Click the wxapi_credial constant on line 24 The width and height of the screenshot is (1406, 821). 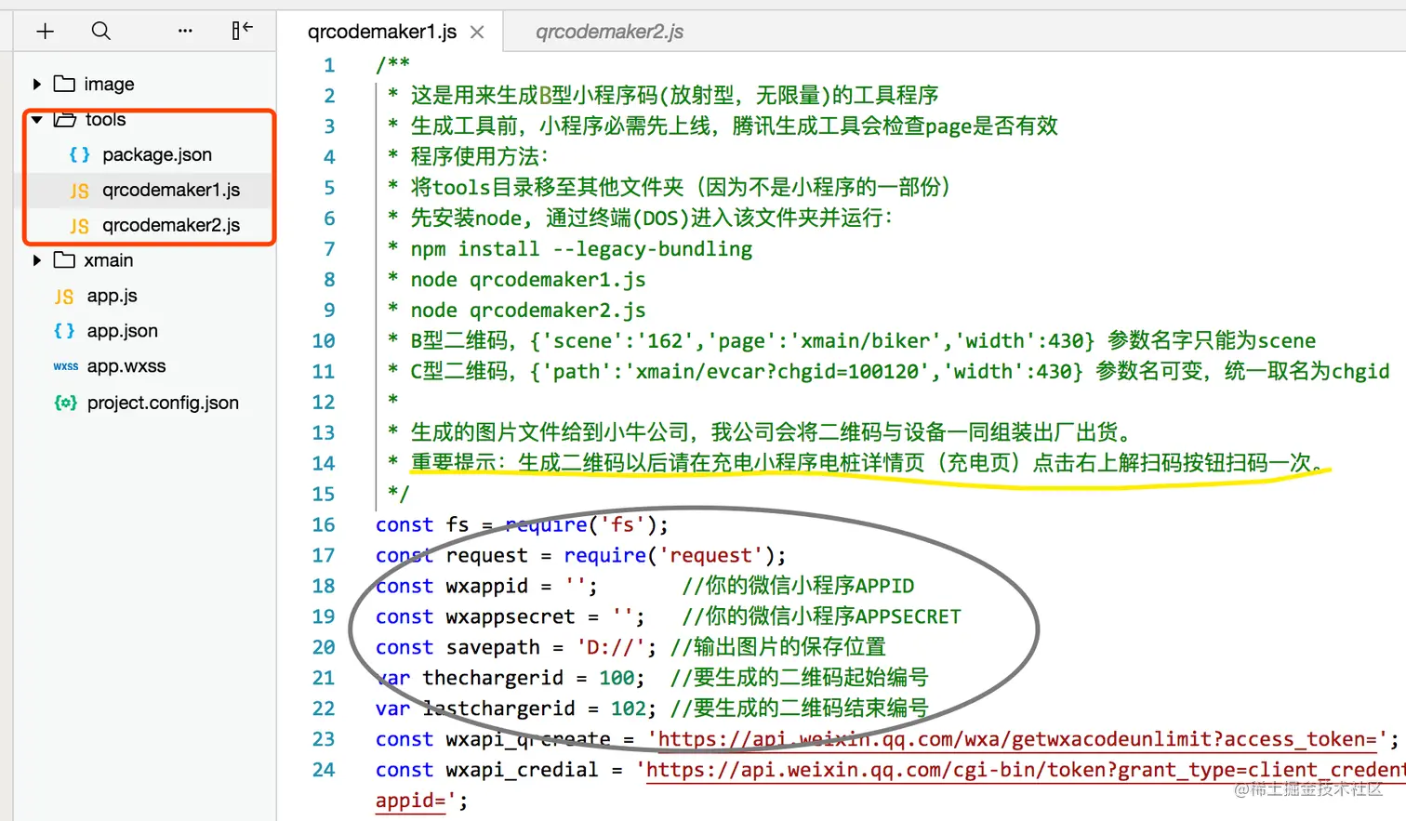click(523, 771)
